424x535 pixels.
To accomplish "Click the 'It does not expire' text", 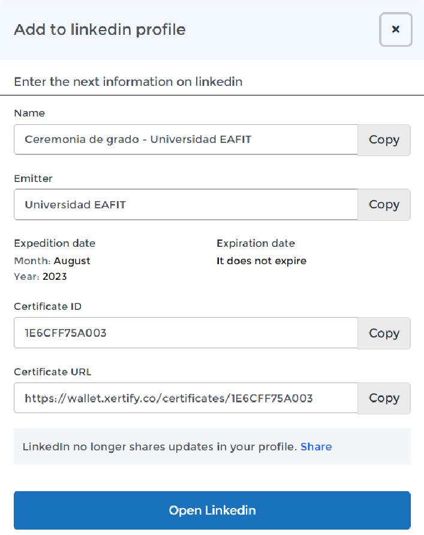I will (x=261, y=261).
